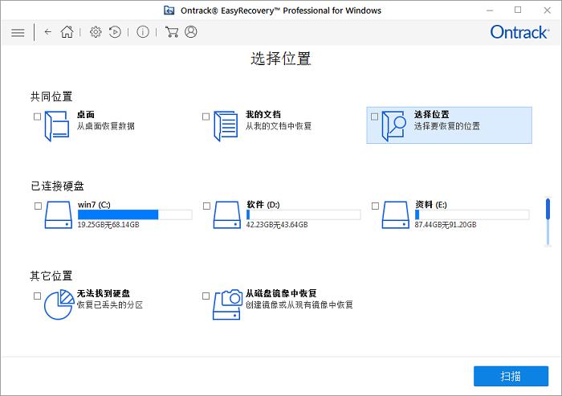Select 从我的文档中恢复 description

(279, 126)
